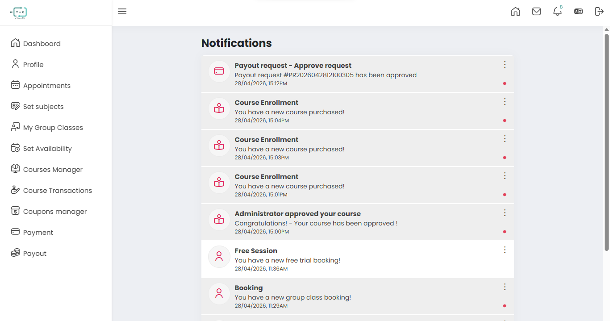Viewport: 610px width, 321px height.
Task: Click the person icon of the Booking notification
Action: pyautogui.click(x=219, y=293)
